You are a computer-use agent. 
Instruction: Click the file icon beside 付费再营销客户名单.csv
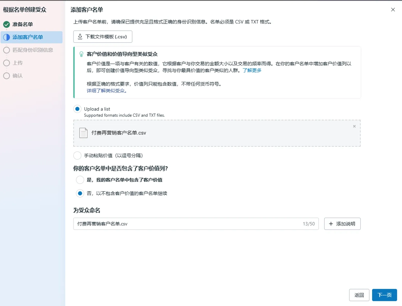[83, 133]
